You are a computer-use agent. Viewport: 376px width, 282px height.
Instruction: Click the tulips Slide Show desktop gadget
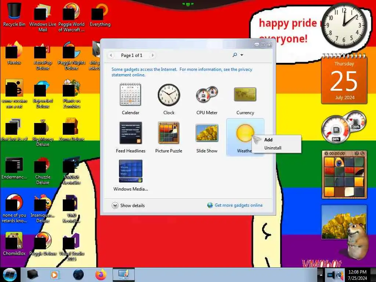[x=344, y=222]
